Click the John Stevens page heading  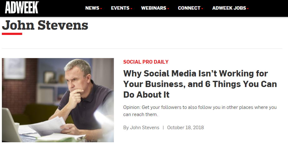click(x=45, y=25)
